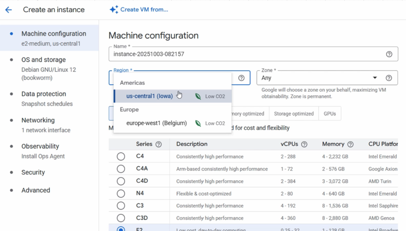Click 'Install Ops Agent' subtitle in sidebar
The width and height of the screenshot is (406, 231).
[43, 156]
